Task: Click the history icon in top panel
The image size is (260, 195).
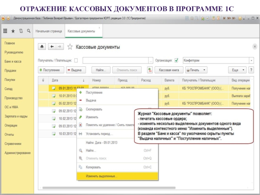Action: 21,31
